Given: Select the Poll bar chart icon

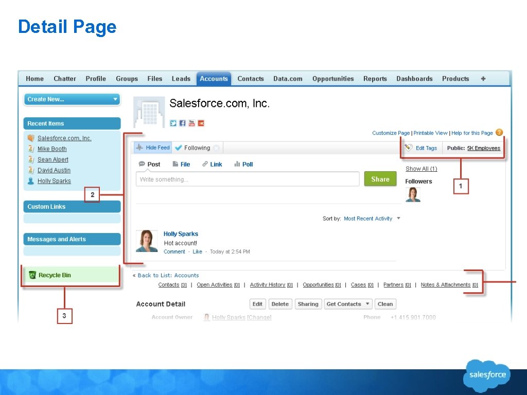Looking at the screenshot, I should tap(237, 164).
